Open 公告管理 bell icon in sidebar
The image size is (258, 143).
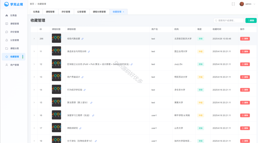(x=7, y=40)
